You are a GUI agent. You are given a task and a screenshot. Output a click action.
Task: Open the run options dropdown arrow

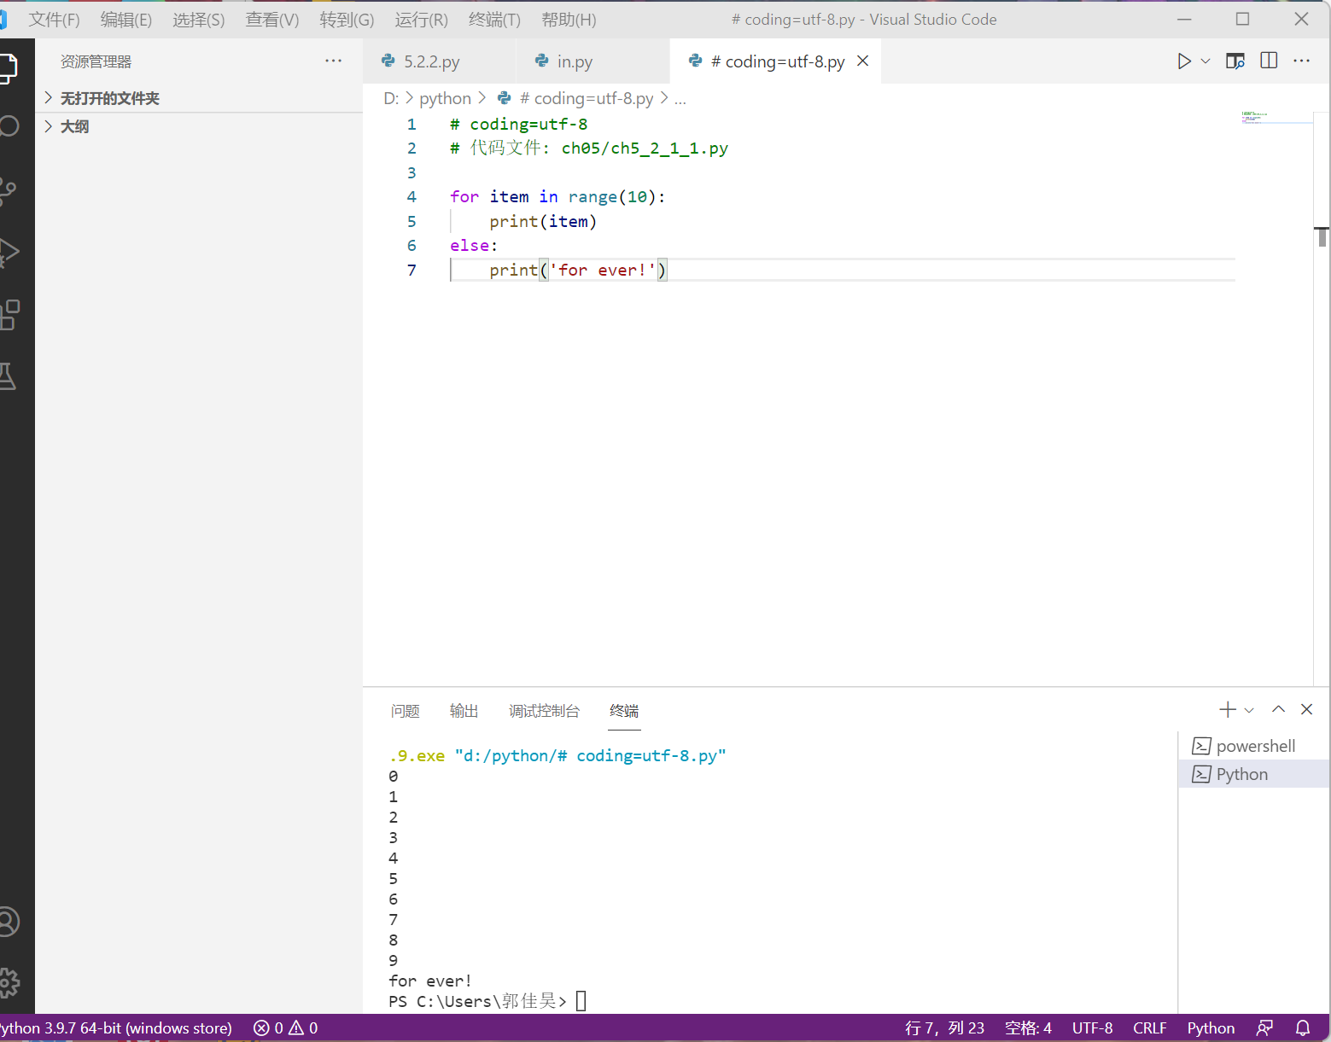1205,61
